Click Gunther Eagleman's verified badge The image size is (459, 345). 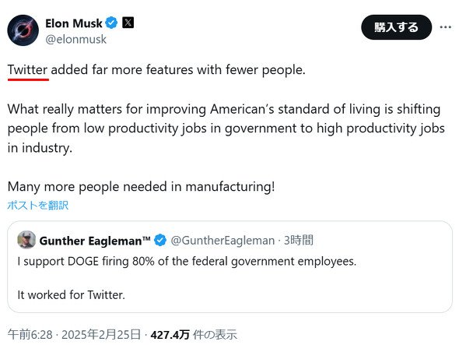point(160,241)
